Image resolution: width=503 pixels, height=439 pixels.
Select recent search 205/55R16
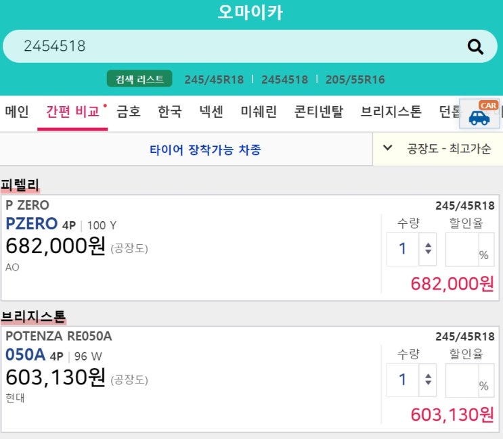[355, 80]
